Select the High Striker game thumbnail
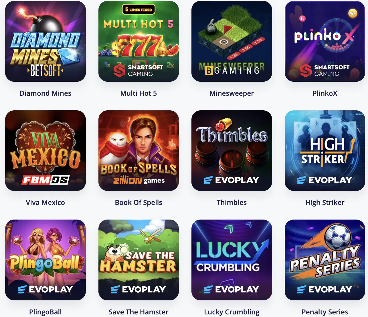 coord(325,150)
